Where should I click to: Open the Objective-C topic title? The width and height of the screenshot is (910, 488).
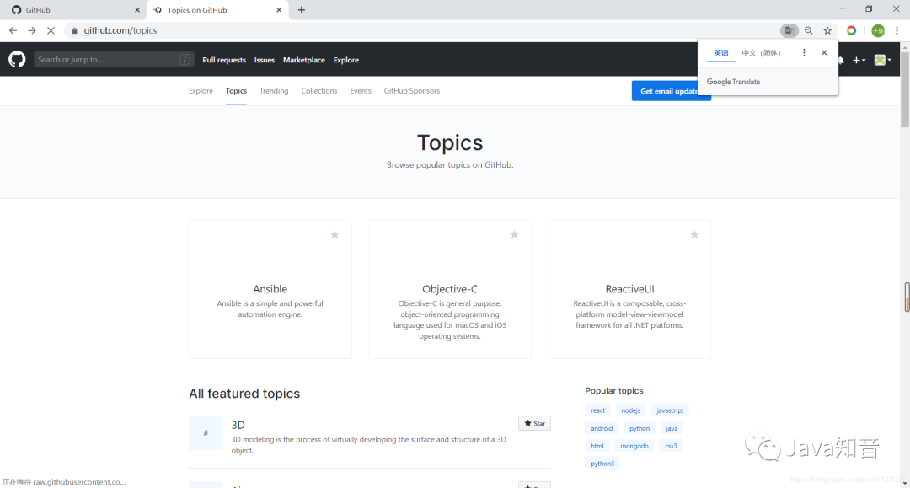click(450, 289)
